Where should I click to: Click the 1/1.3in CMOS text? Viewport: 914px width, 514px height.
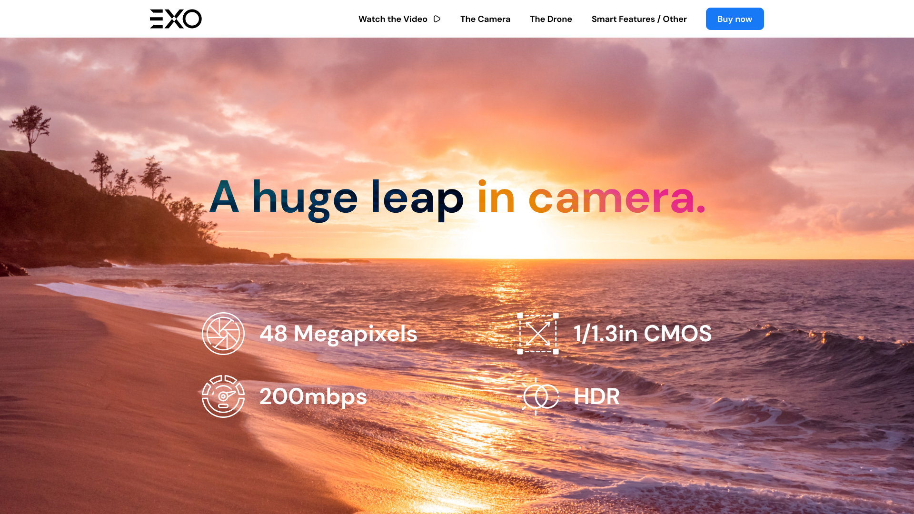(643, 334)
